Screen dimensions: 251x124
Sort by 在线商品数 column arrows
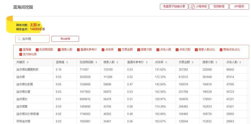(96, 62)
